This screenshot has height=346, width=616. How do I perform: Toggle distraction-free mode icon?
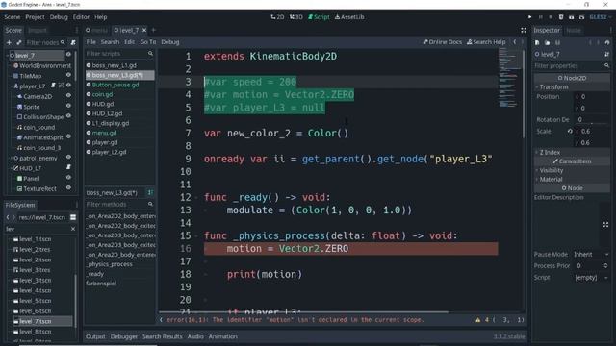tap(524, 30)
